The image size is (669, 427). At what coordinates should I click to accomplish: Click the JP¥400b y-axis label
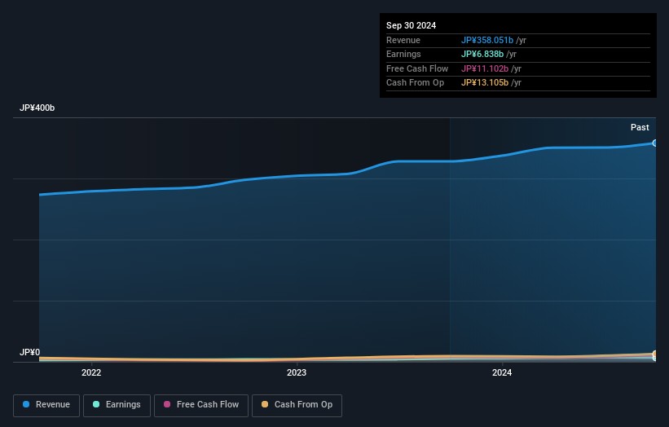(37, 108)
